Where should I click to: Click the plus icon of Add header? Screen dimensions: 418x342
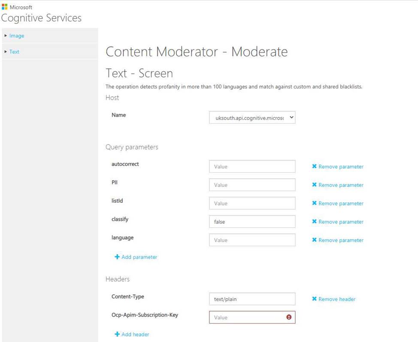[x=117, y=334]
